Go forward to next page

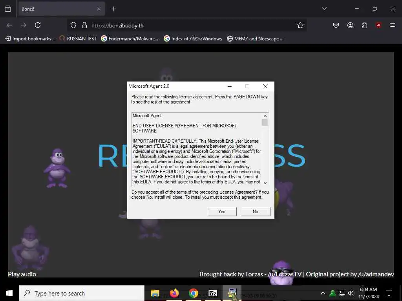(x=24, y=25)
